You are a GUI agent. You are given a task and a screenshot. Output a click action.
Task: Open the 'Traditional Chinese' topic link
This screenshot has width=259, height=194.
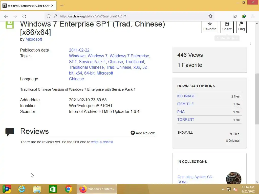87,67
